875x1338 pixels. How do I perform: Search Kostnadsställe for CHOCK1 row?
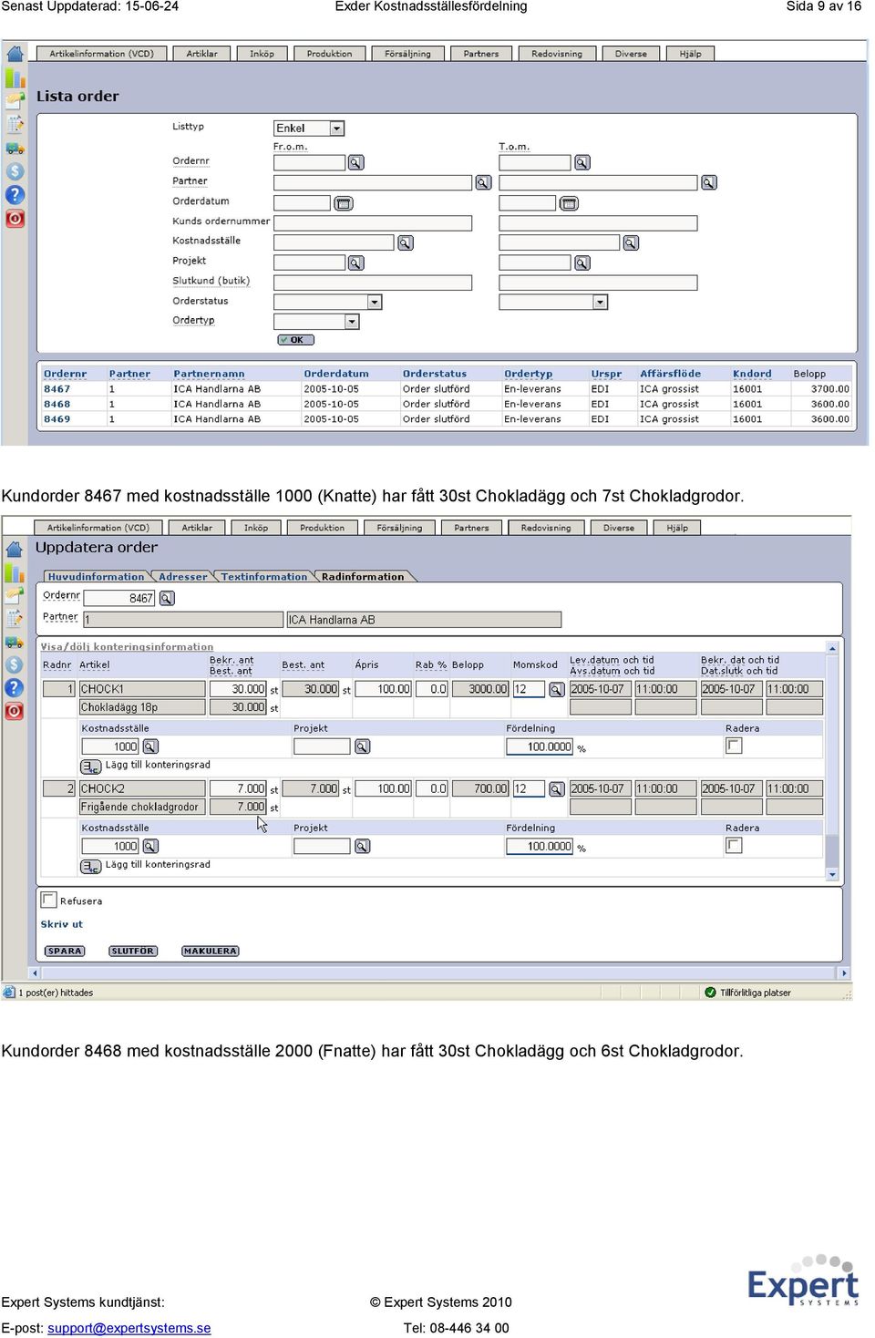[150, 746]
